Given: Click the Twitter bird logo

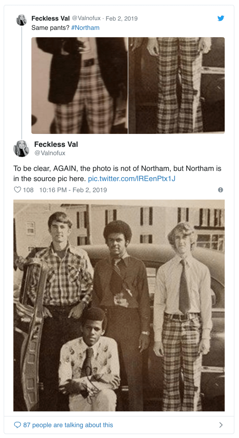Looking at the screenshot, I should tap(221, 18).
